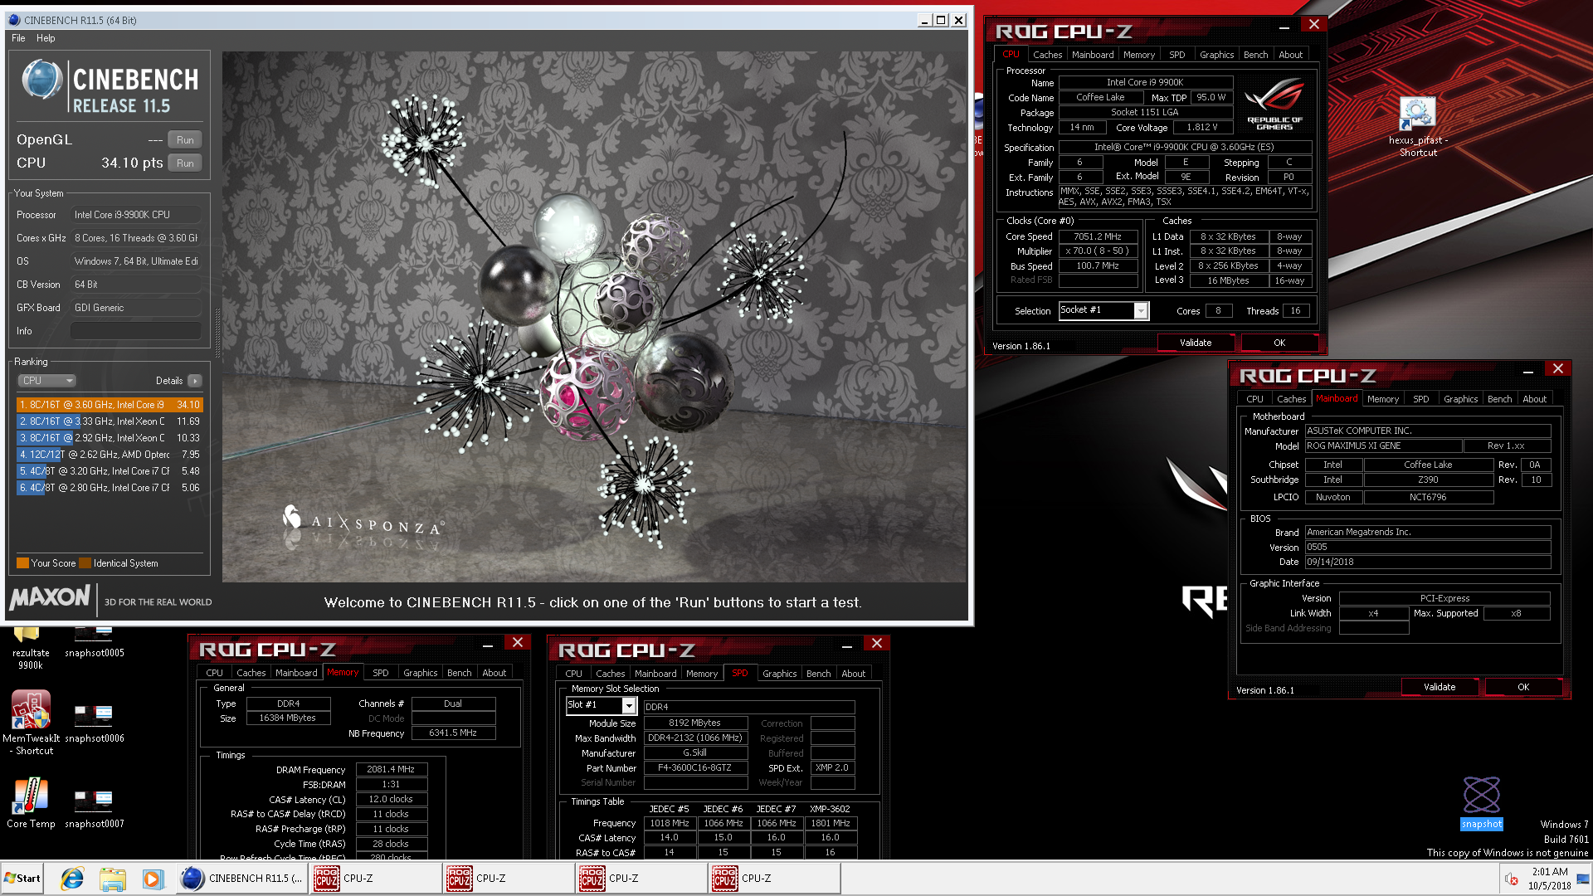Run the CPU benchmark
Screen dimensions: 1593x896
185,163
